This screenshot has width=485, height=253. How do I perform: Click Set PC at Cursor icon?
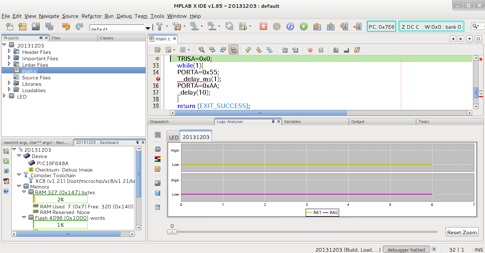[x=357, y=27]
